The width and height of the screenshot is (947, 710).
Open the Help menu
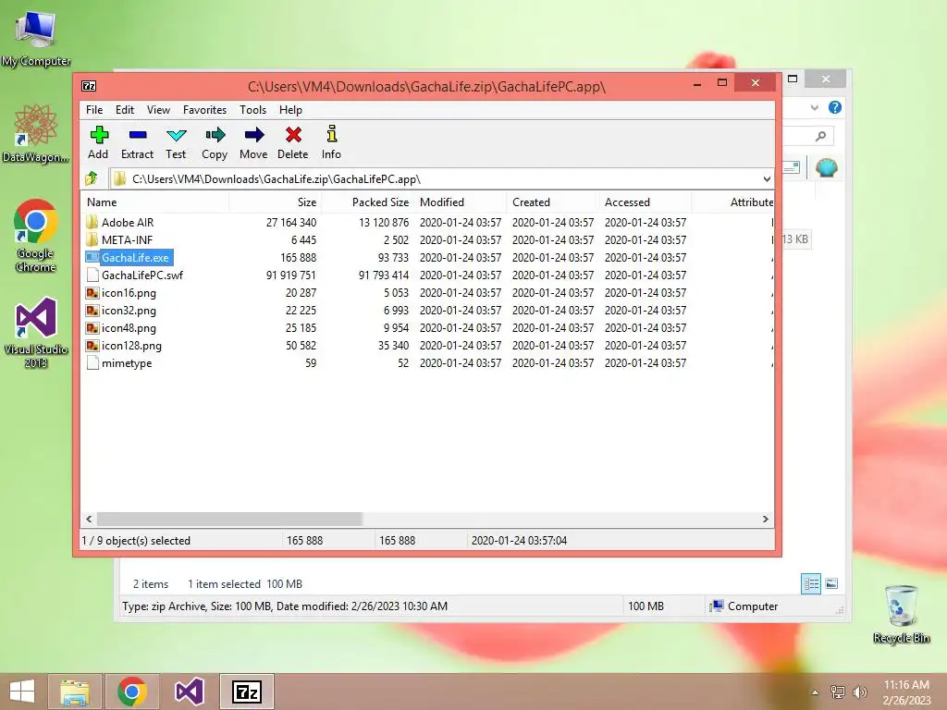(290, 110)
